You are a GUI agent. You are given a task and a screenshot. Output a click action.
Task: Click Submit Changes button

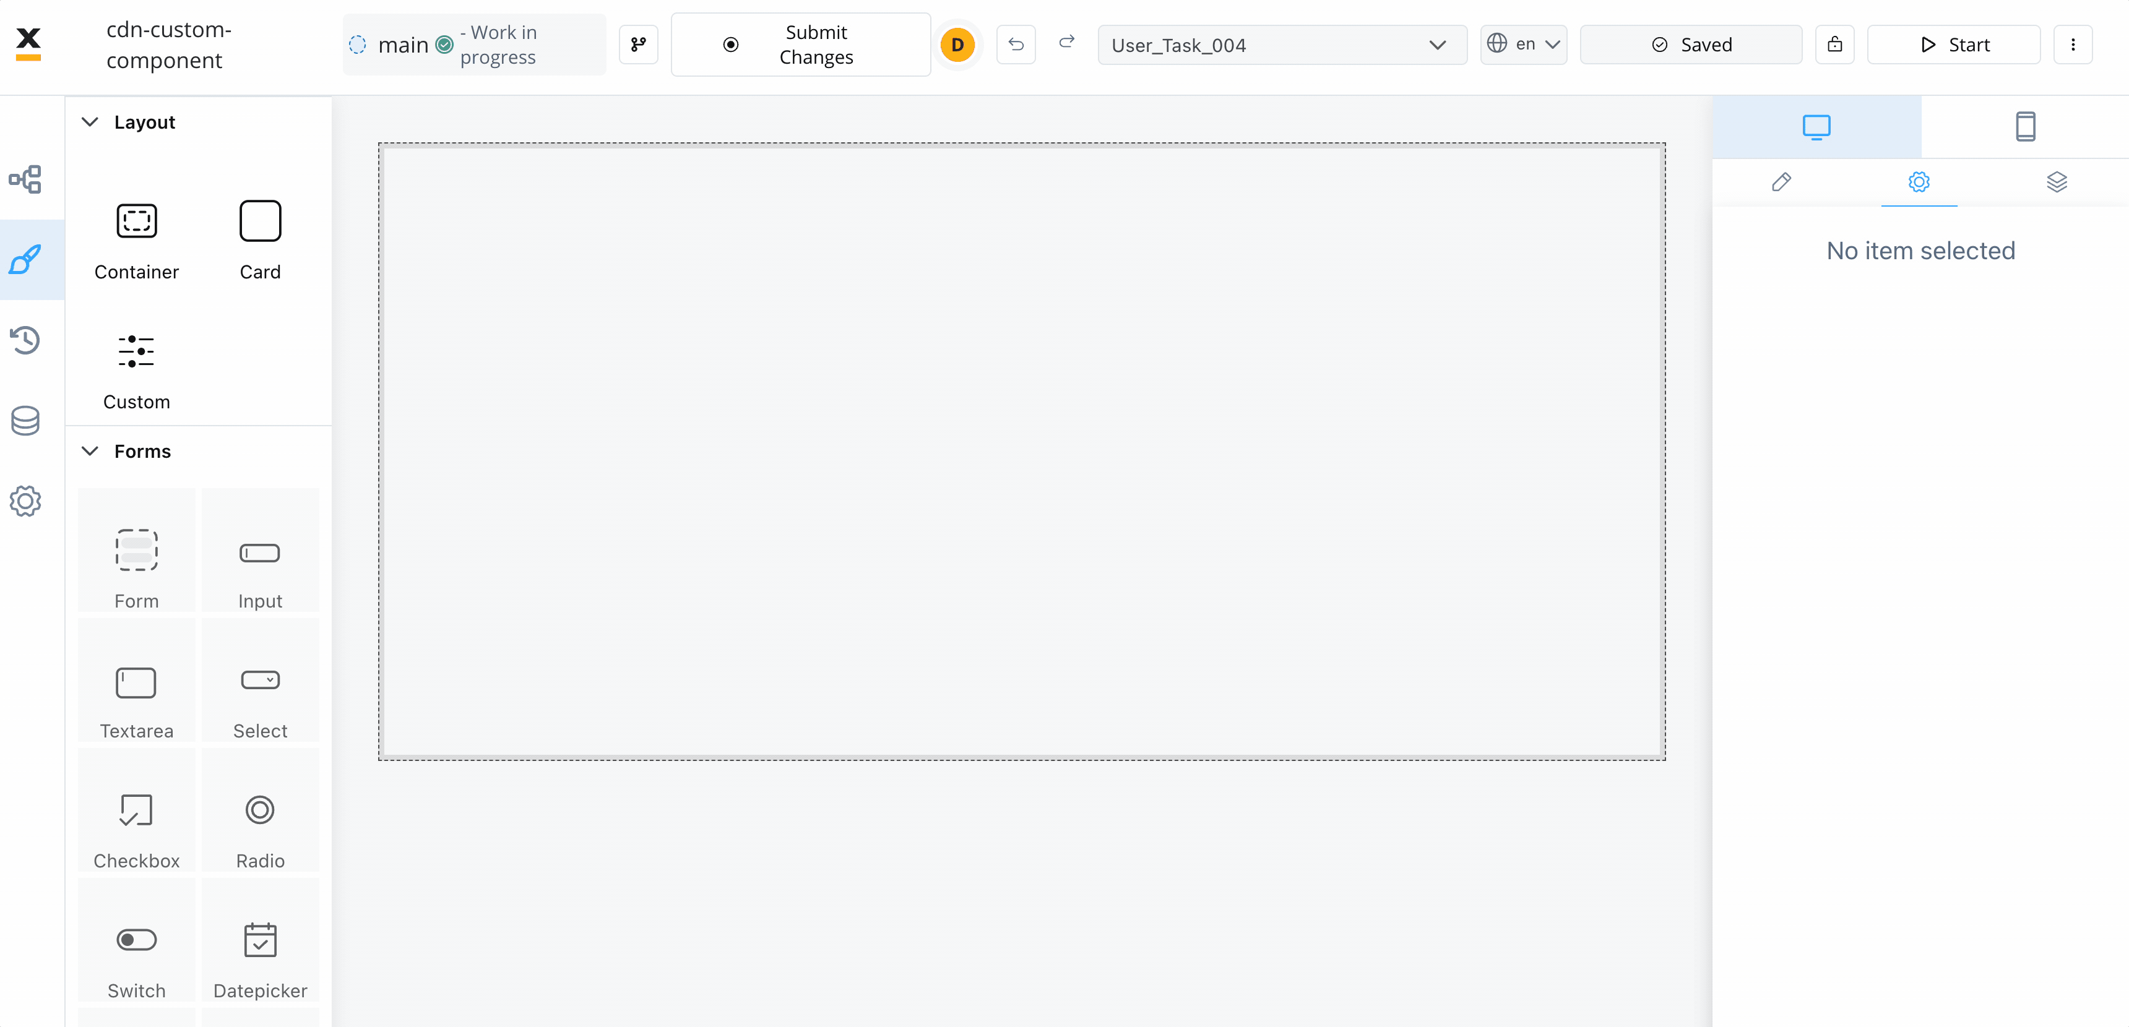click(x=801, y=45)
